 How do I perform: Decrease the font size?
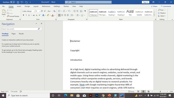45,11
